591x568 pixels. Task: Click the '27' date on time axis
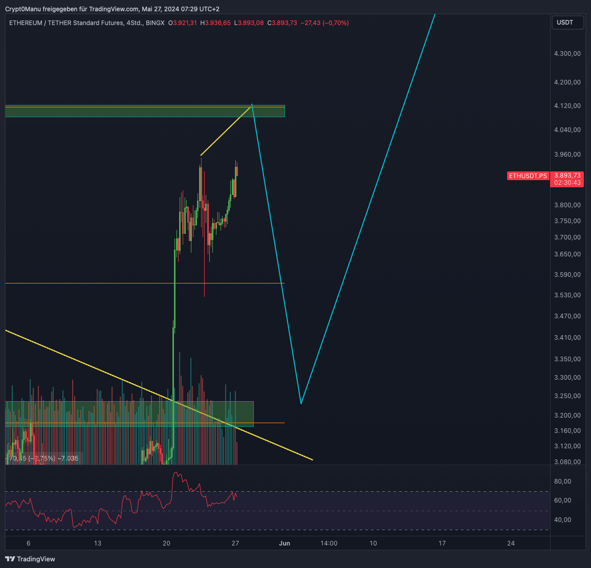click(235, 543)
